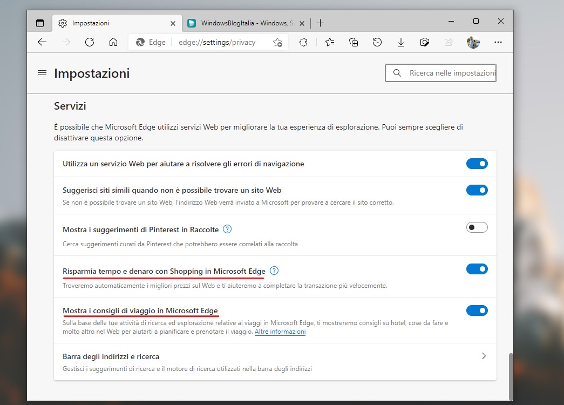Click the WindowsBlogItalia tab favicon

coord(192,23)
